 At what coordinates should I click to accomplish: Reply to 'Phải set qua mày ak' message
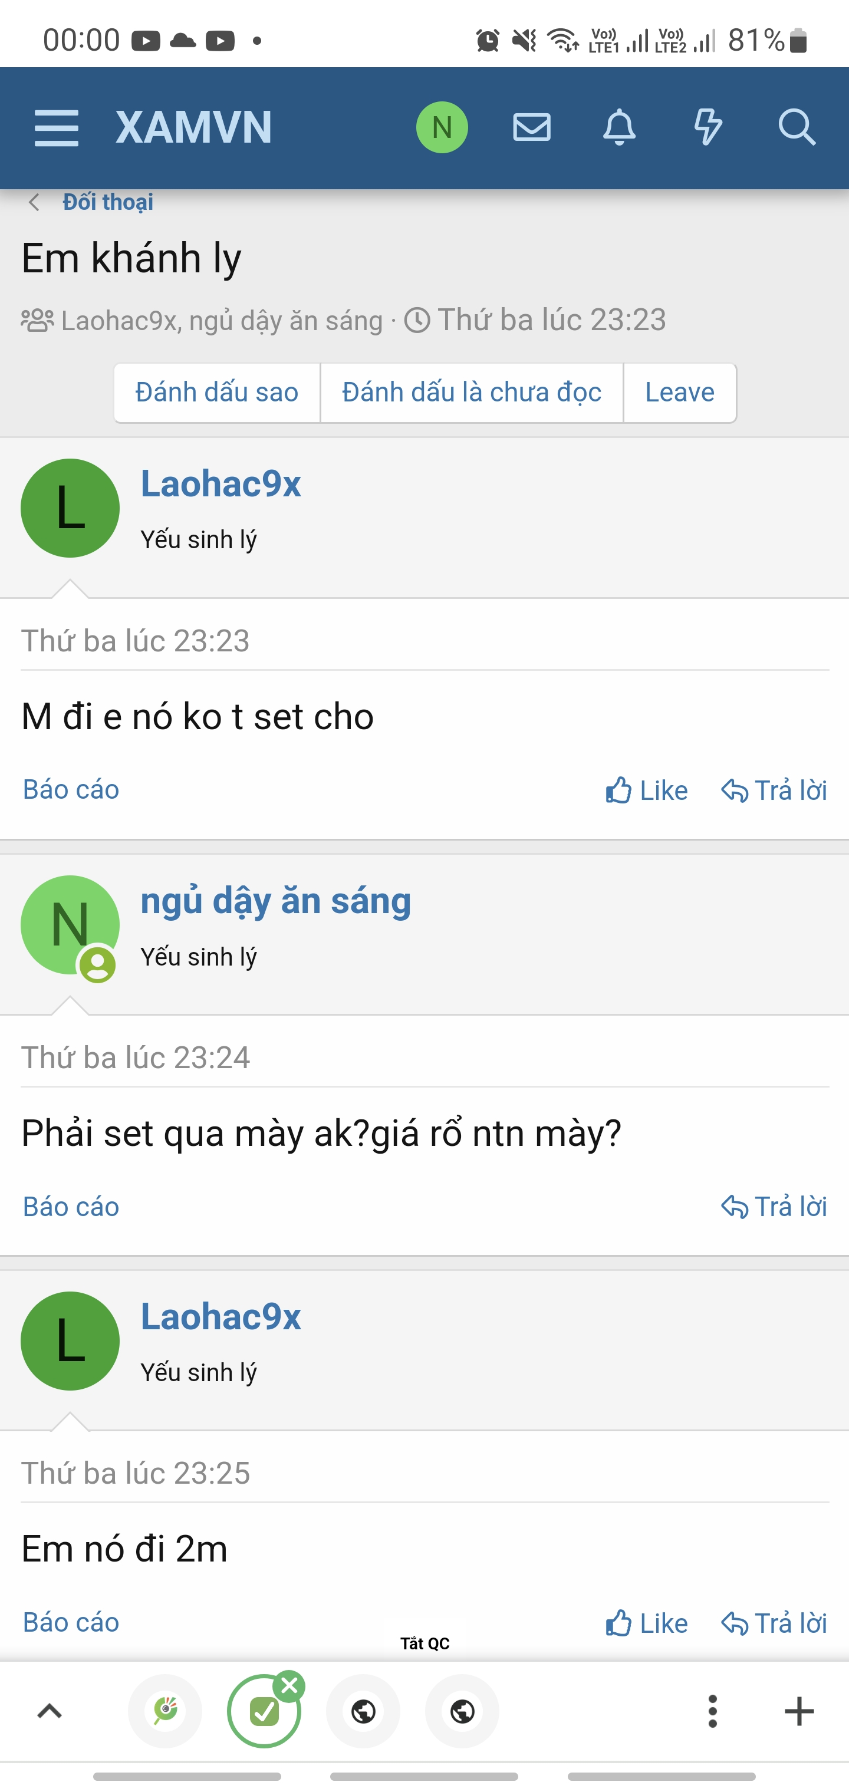point(774,1207)
